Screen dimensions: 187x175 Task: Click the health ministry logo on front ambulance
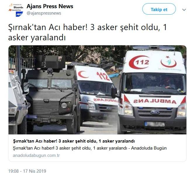(169, 62)
